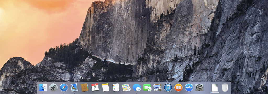
Task: Open the orange iBooks icon
Action: click(x=178, y=87)
